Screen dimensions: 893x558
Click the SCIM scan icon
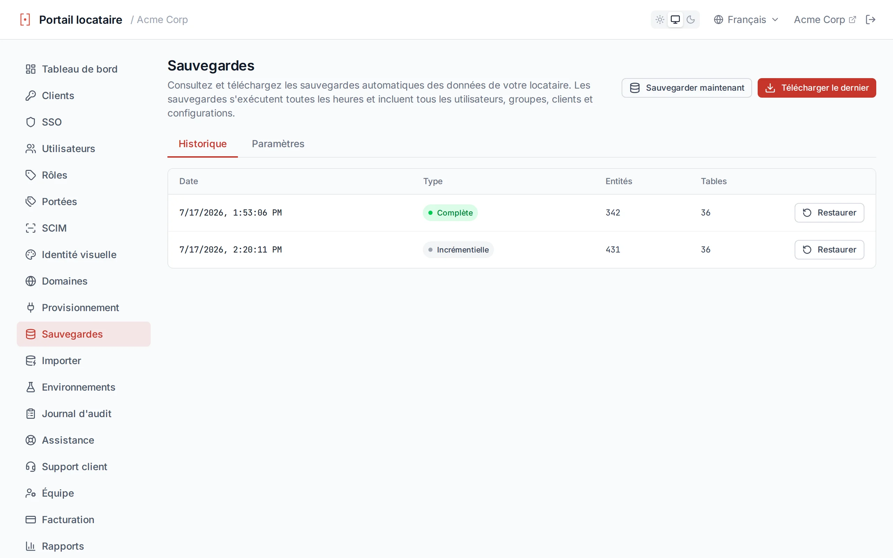coord(31,228)
